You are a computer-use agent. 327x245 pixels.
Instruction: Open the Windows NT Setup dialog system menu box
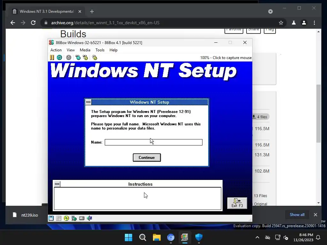88,102
